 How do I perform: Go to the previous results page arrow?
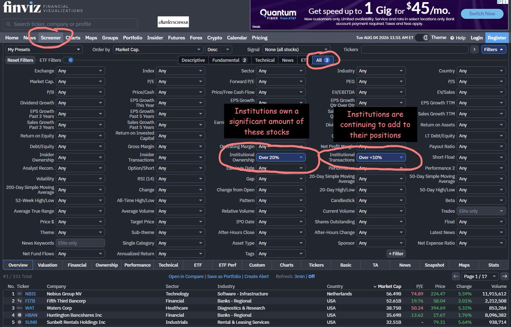(x=456, y=276)
